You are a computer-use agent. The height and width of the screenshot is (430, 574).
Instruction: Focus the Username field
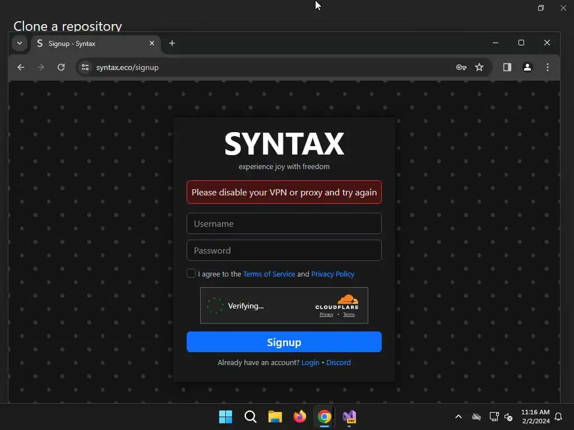(x=284, y=223)
